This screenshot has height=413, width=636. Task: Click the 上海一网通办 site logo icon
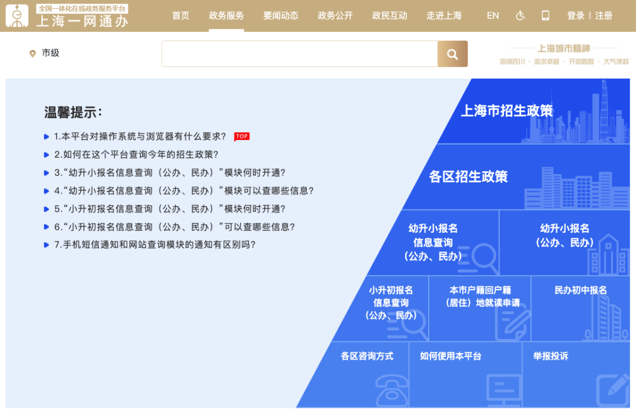click(x=17, y=16)
